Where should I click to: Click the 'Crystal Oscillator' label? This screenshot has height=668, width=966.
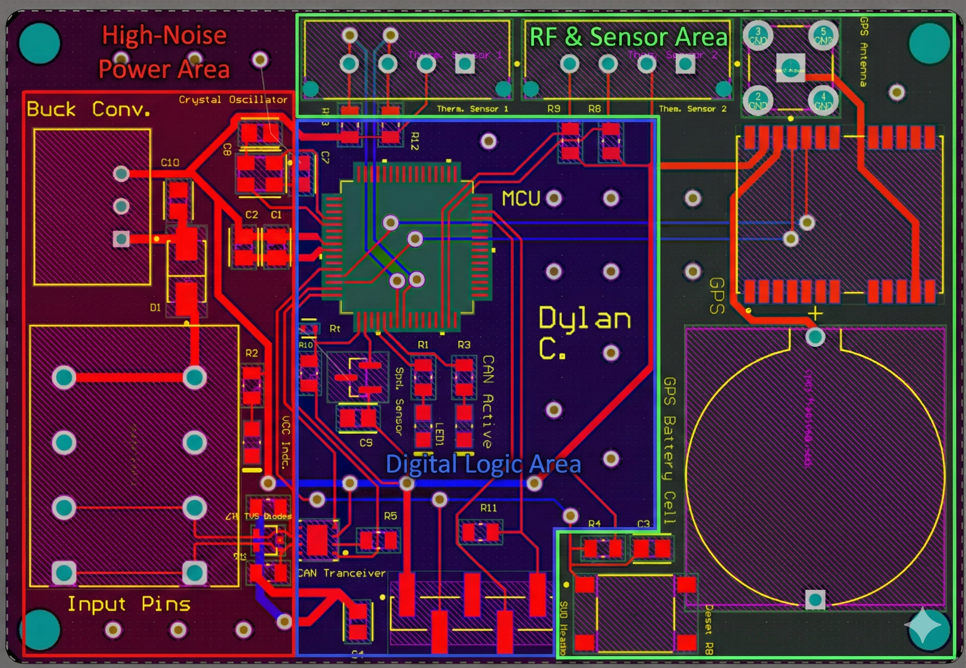coord(233,100)
